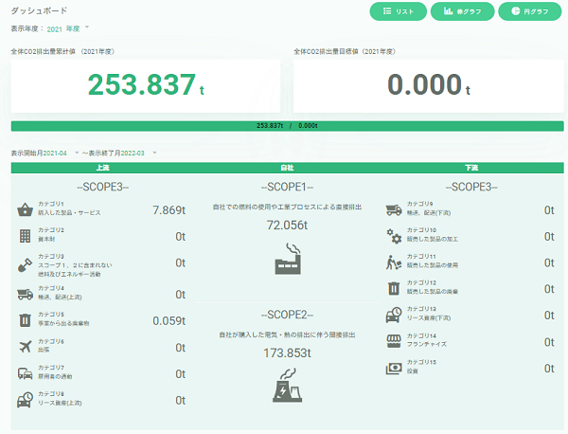
Task: Click the --SCOPE2-- heading
Action: (x=287, y=315)
